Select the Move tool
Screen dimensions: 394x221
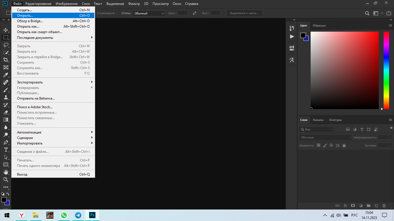tap(6, 30)
